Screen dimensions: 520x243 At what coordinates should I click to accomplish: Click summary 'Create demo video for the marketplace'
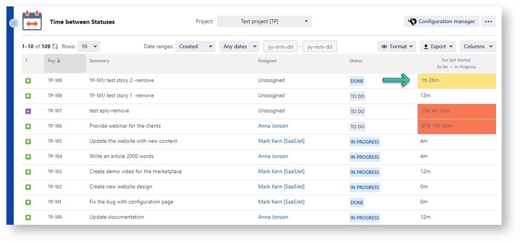[135, 171]
